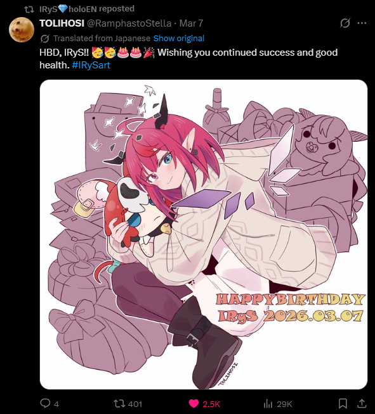Screen dimensions: 375x414
Task: Bookmark this post
Action: pos(343,403)
